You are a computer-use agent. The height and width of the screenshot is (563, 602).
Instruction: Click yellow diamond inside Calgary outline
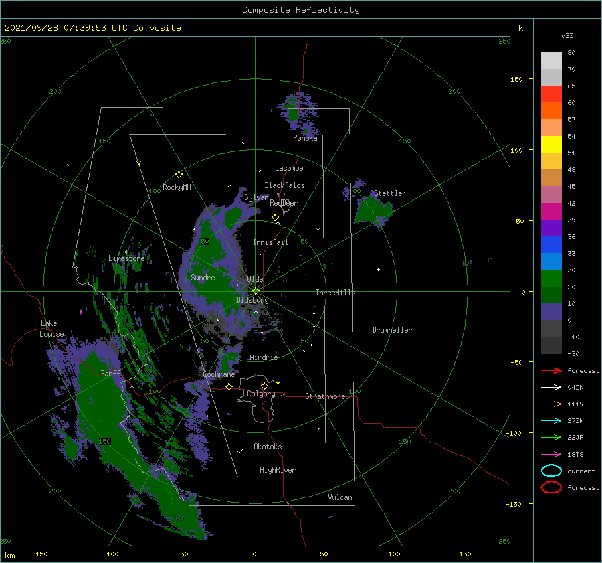[264, 386]
